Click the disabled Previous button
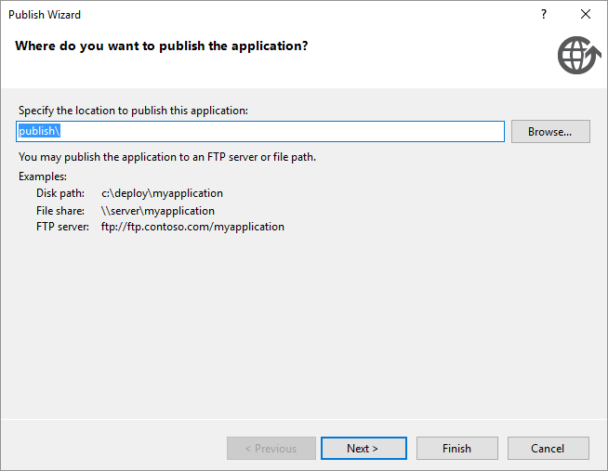 click(271, 448)
